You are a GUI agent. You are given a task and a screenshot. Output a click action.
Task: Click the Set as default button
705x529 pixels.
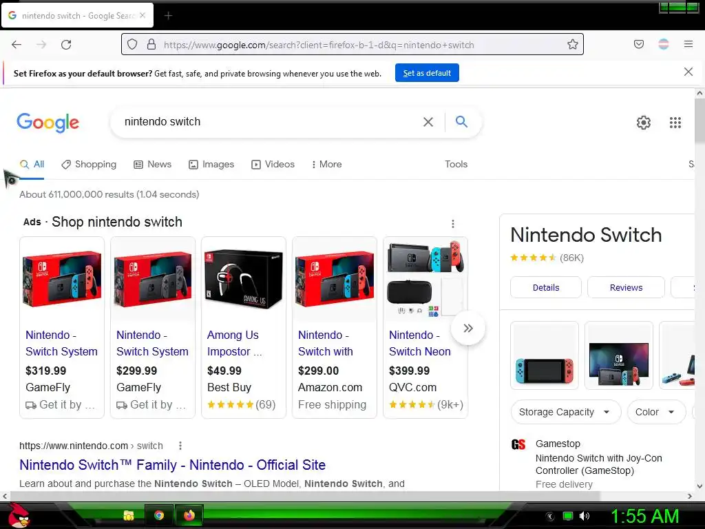[x=427, y=73]
